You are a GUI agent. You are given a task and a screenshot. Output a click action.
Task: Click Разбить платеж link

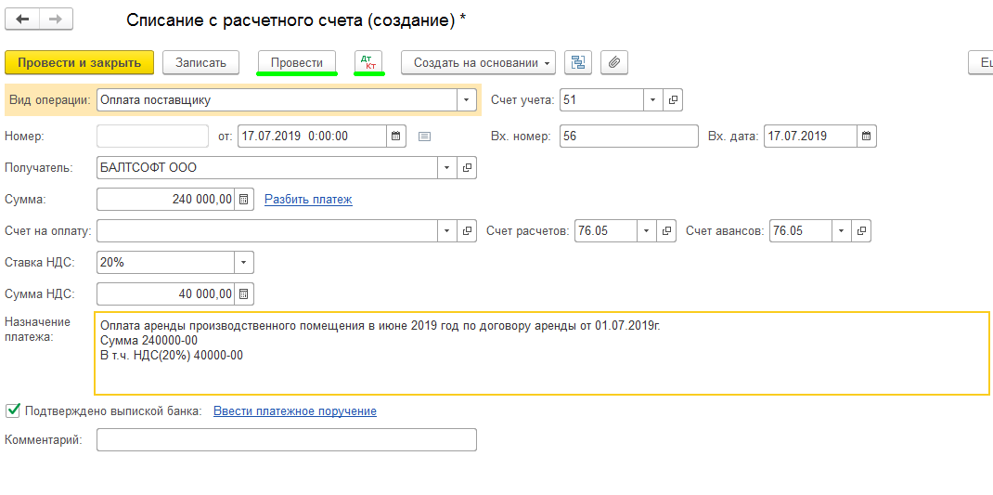(x=308, y=200)
